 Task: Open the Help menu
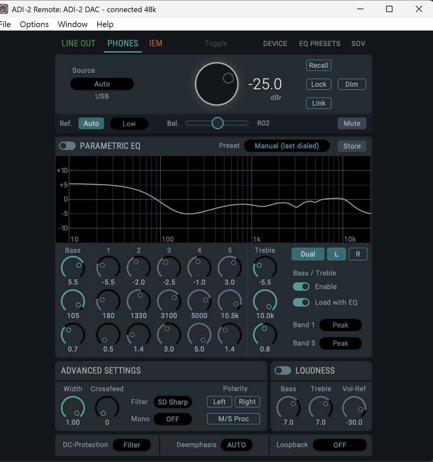pos(105,24)
